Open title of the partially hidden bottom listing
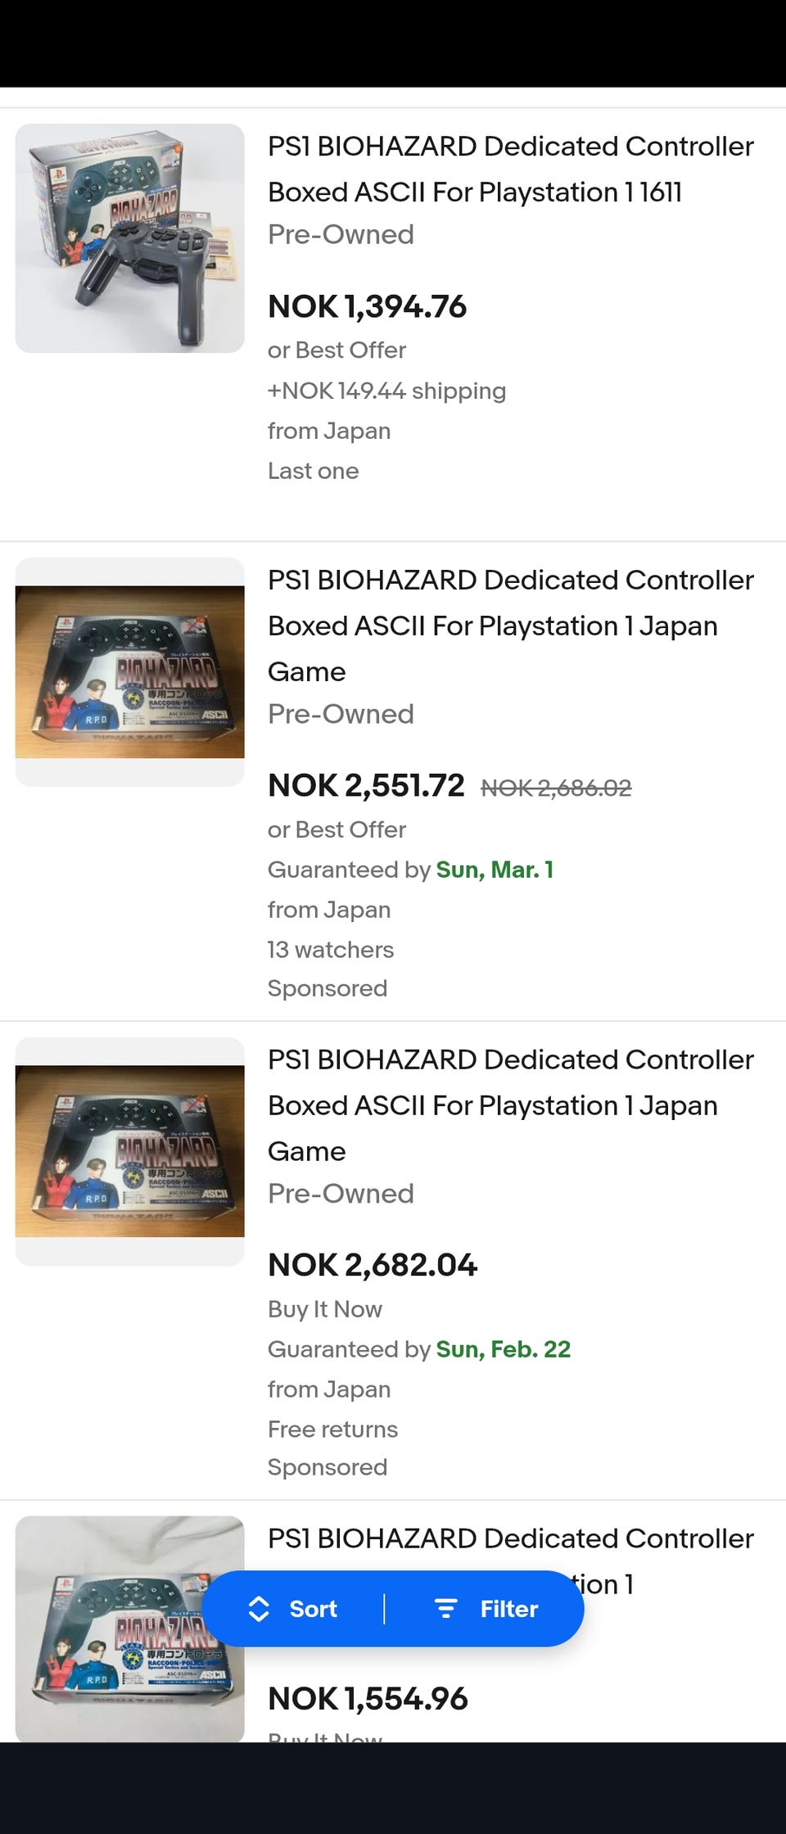 point(510,1539)
